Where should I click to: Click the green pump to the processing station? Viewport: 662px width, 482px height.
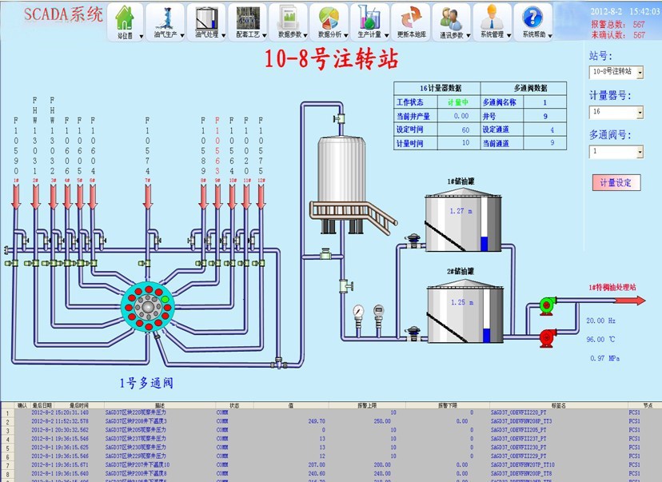point(548,304)
